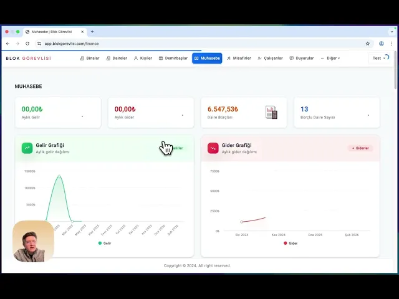
Task: Click the Copyright © 2024 footer text
Action: 197,266
